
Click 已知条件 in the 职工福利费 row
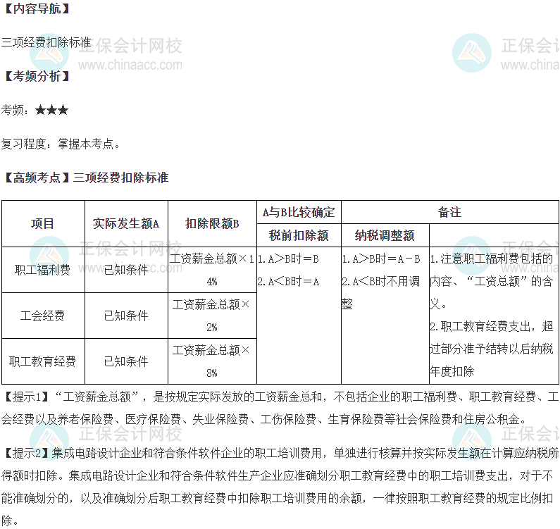point(126,270)
